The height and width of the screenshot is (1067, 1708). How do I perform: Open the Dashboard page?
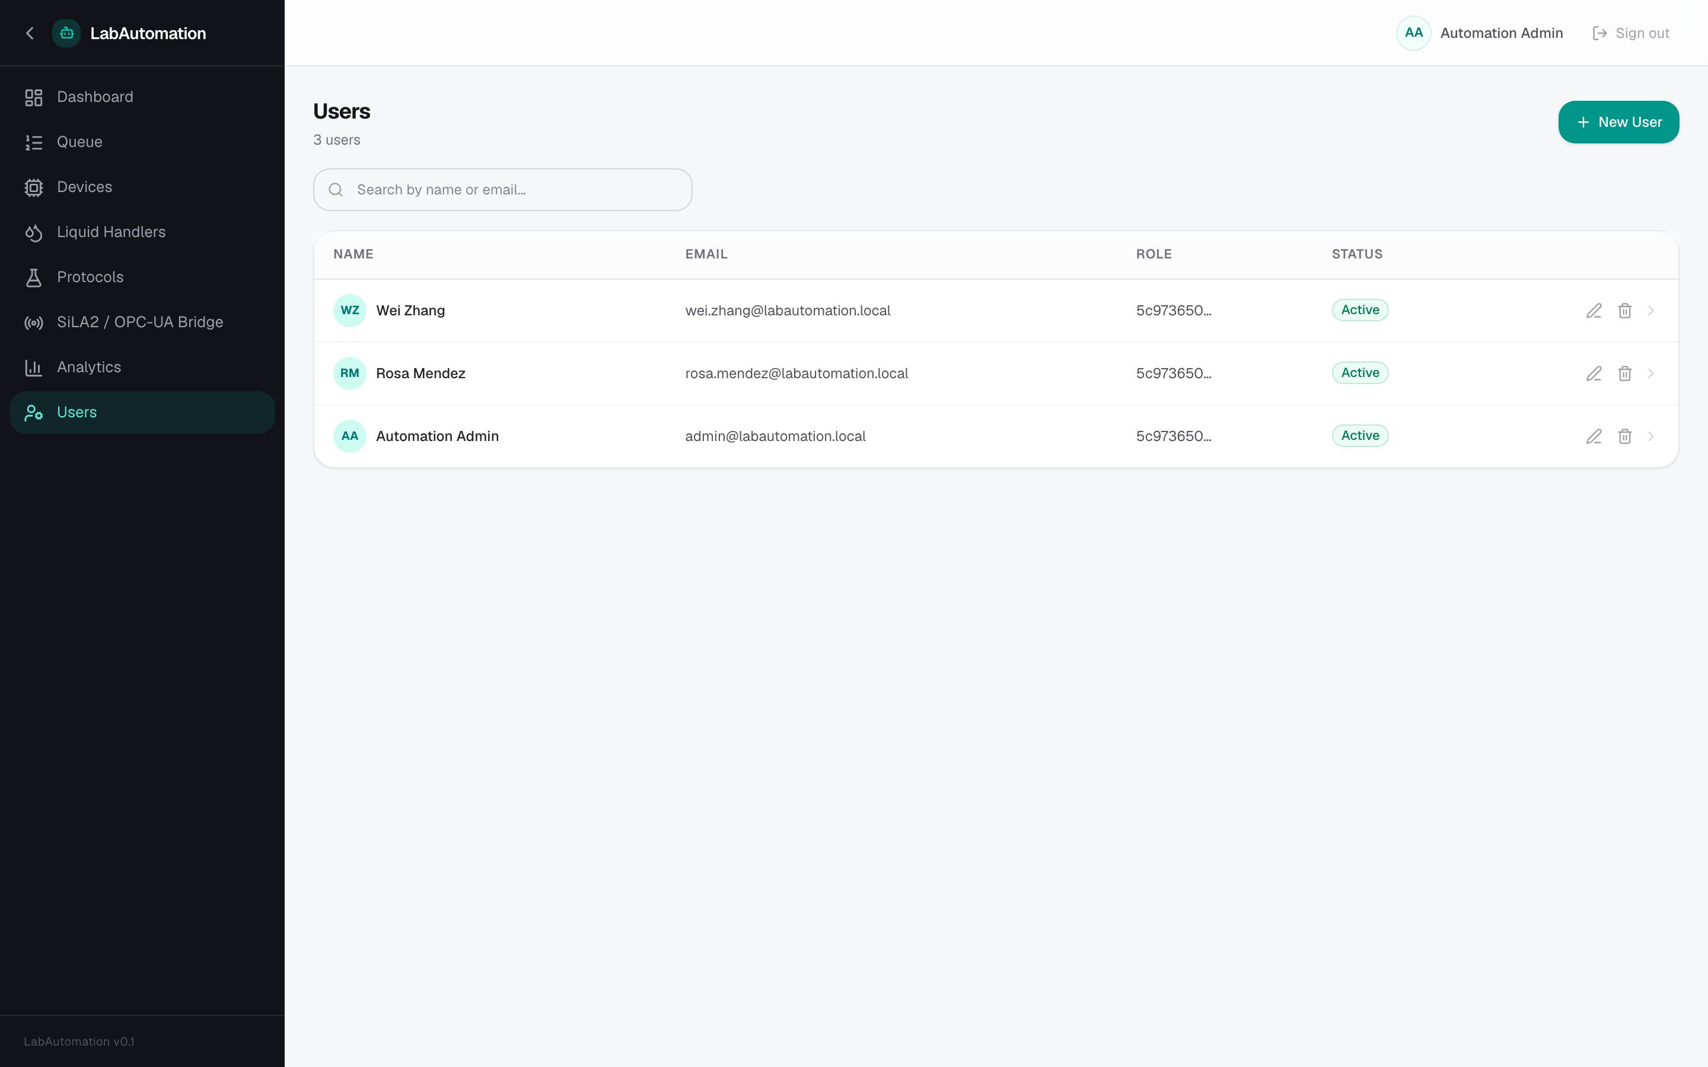(142, 97)
